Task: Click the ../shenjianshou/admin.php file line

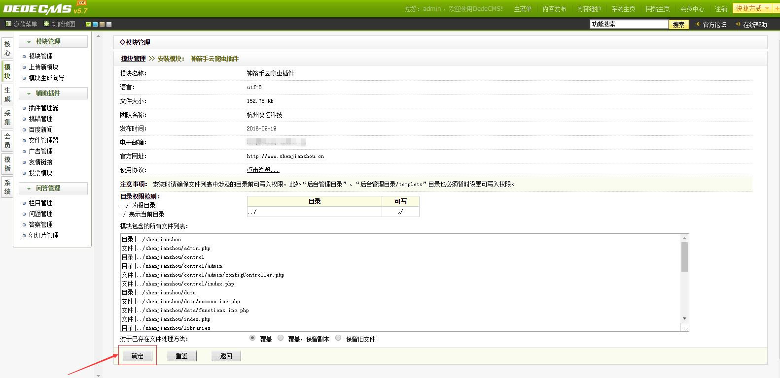Action: pyautogui.click(x=166, y=248)
